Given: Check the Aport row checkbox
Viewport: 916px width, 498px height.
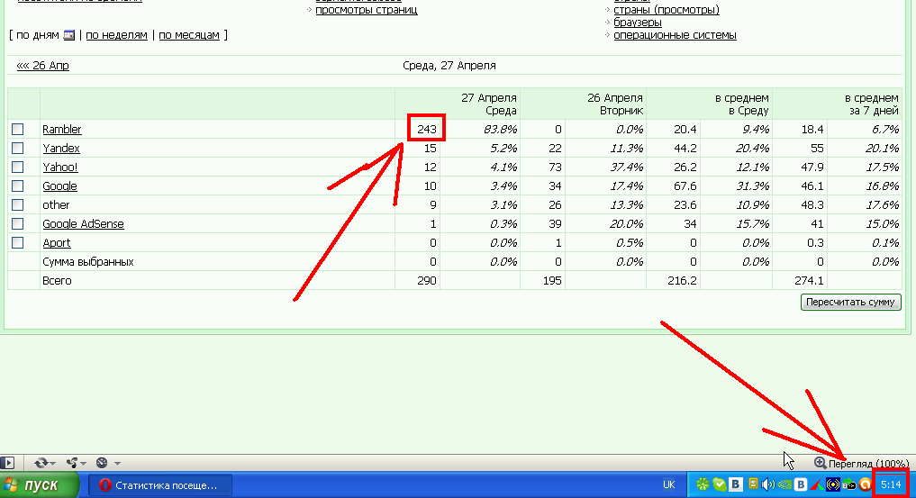Looking at the screenshot, I should (18, 243).
